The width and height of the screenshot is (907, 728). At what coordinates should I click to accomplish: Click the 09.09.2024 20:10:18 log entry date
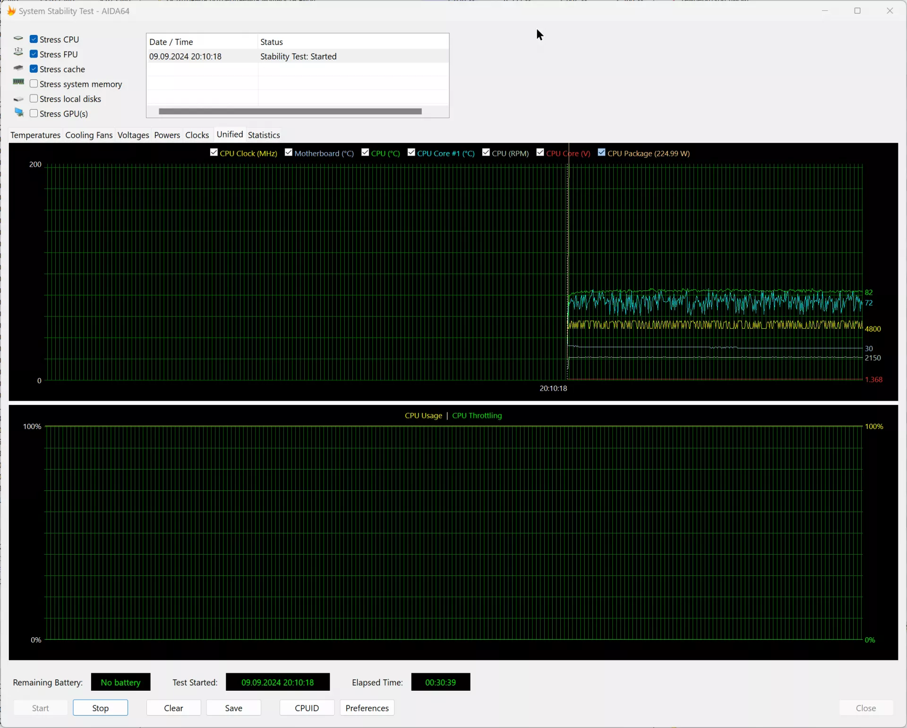185,56
